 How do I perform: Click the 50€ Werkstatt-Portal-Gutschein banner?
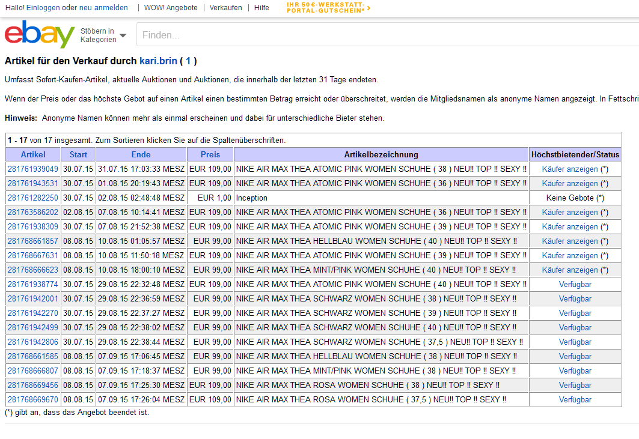pyautogui.click(x=328, y=8)
